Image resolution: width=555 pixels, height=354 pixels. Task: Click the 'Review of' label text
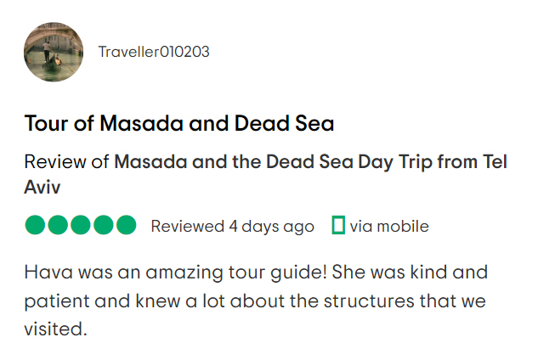click(x=66, y=162)
